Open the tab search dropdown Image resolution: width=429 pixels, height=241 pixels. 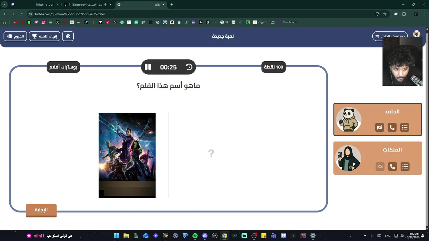[4, 5]
